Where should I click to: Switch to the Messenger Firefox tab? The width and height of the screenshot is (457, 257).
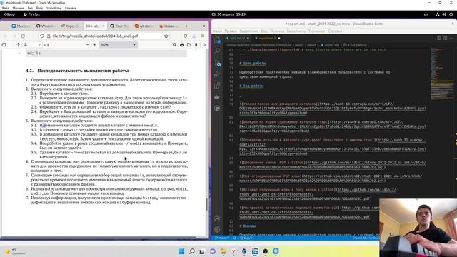(x=21, y=26)
